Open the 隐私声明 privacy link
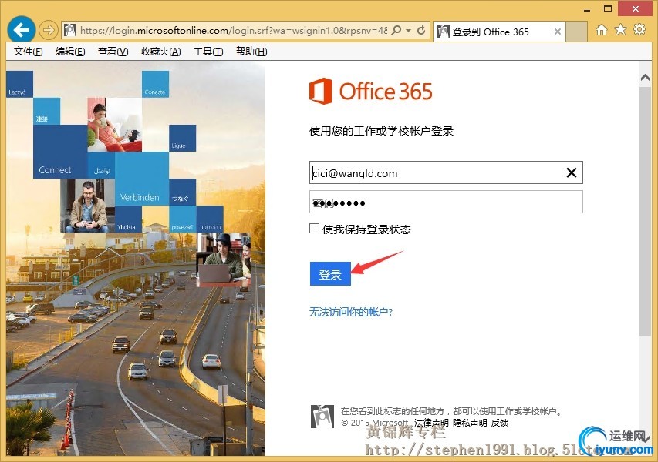This screenshot has width=658, height=462. (x=470, y=423)
